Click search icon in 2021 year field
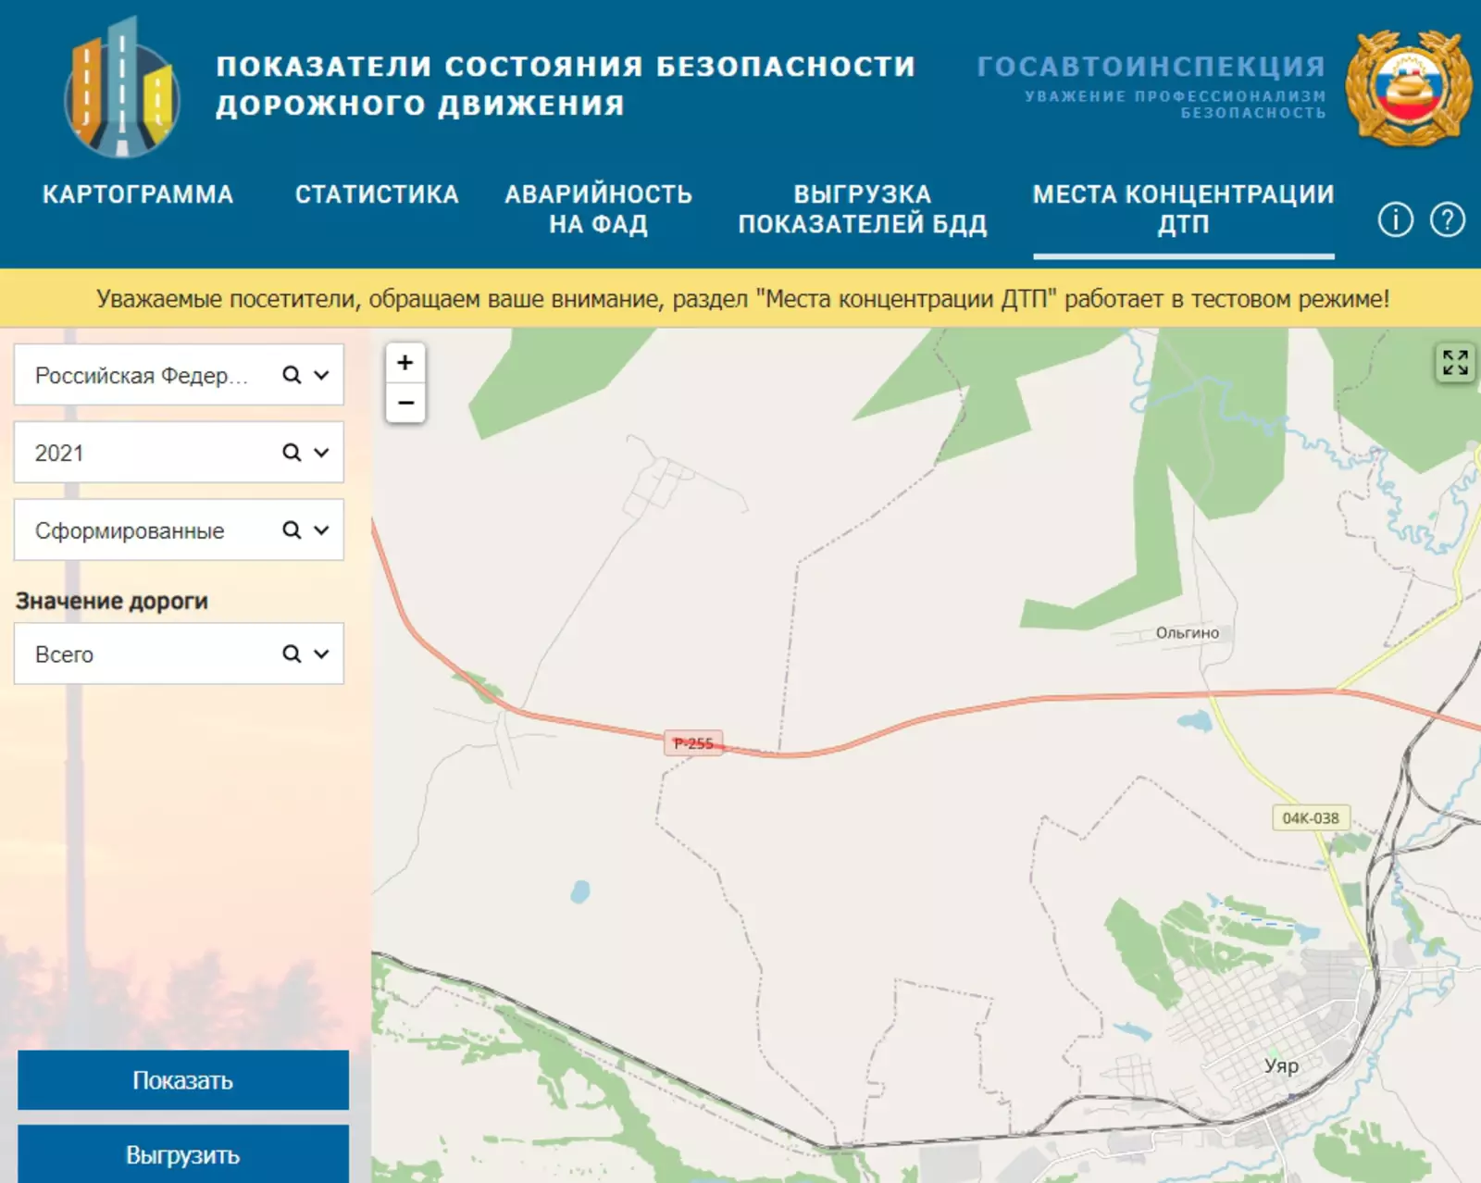The height and width of the screenshot is (1183, 1481). point(292,453)
